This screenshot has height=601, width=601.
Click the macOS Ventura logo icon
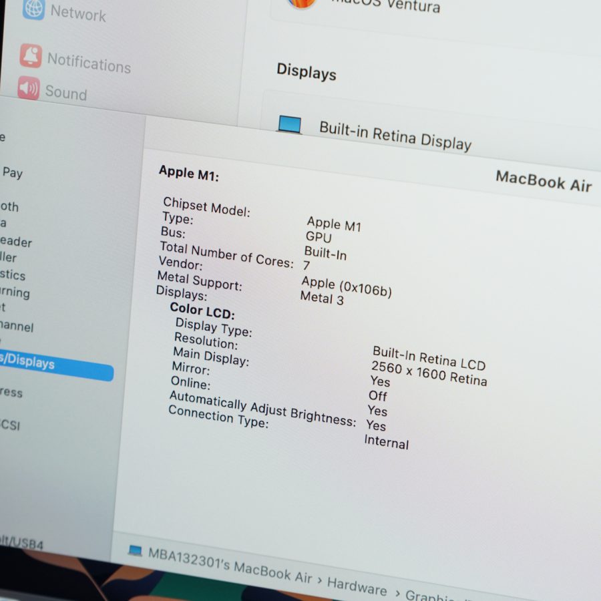click(302, 3)
